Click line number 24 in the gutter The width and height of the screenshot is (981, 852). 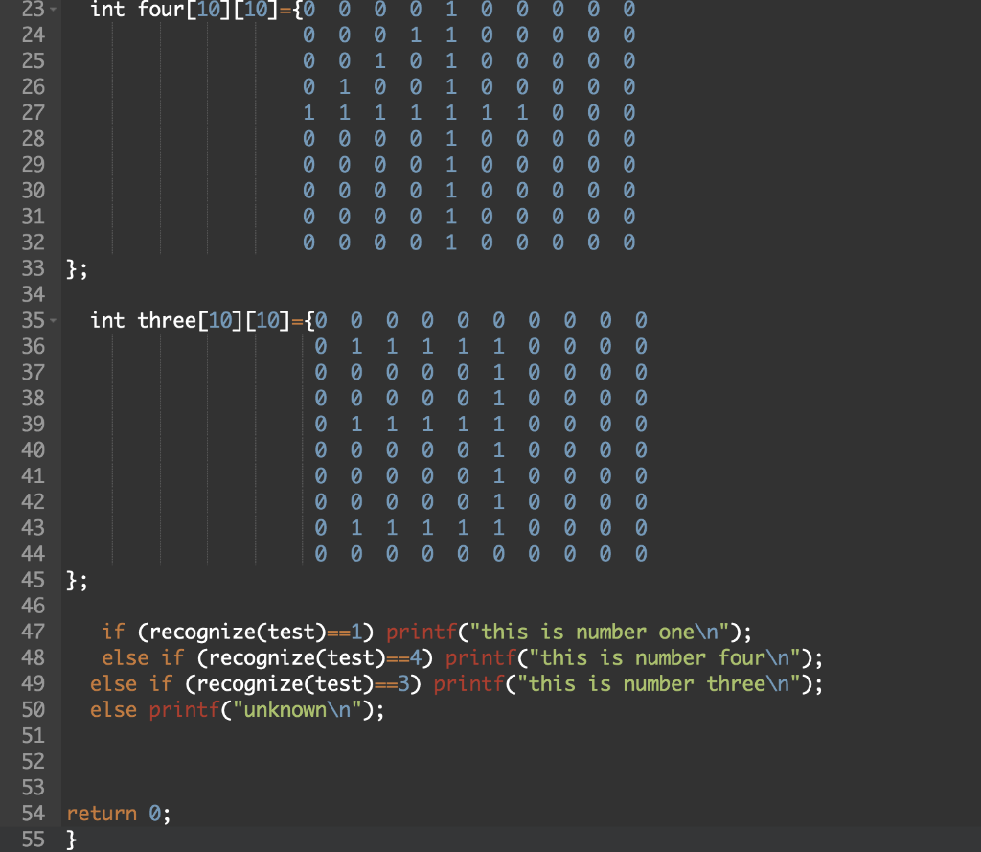pyautogui.click(x=34, y=35)
